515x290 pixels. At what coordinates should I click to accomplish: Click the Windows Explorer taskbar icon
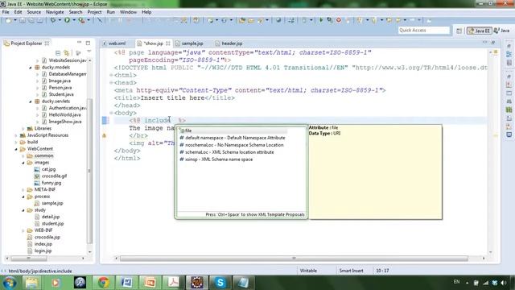coord(32,283)
